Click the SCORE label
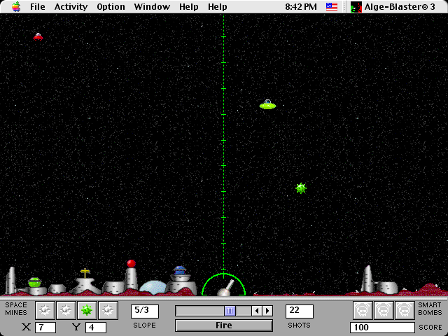Screen dimensions: 448x336 (x=430, y=328)
